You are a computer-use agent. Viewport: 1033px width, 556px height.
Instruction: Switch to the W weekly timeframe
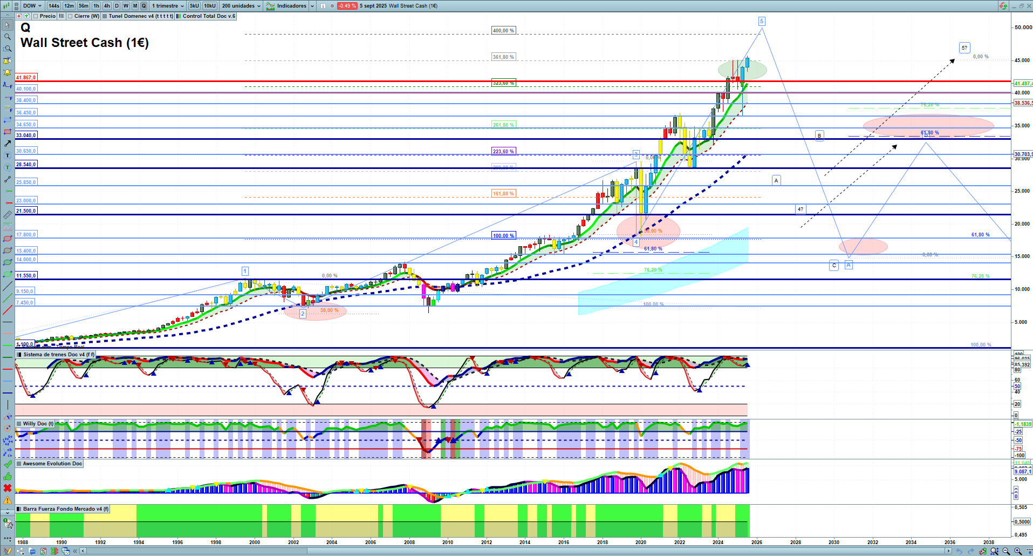[x=126, y=6]
